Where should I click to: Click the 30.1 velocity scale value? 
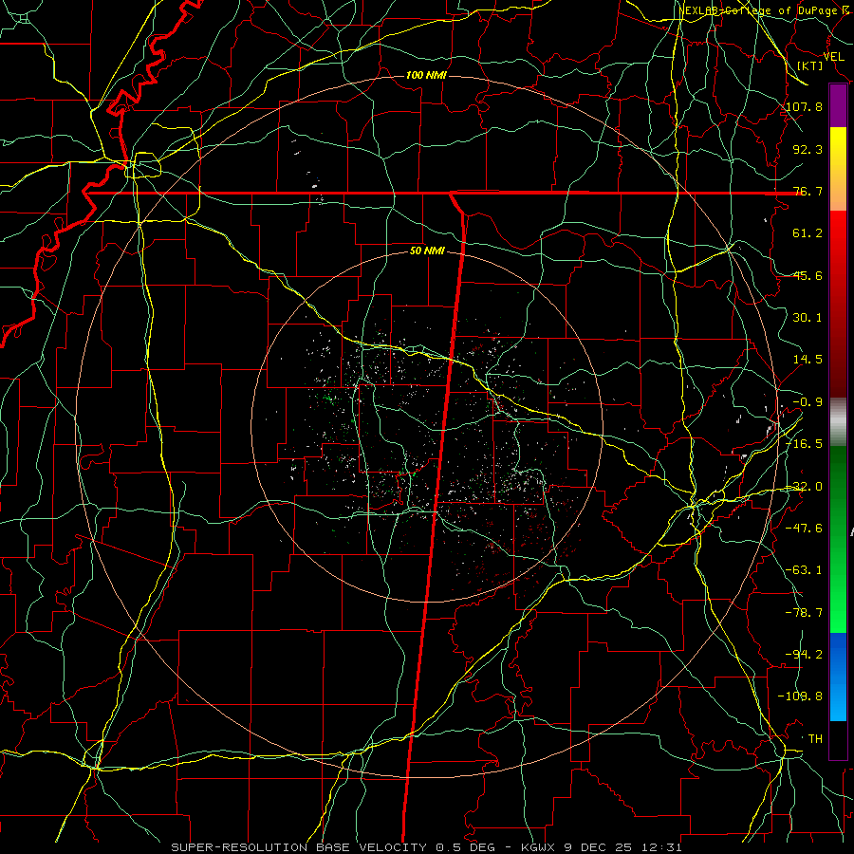tap(808, 318)
